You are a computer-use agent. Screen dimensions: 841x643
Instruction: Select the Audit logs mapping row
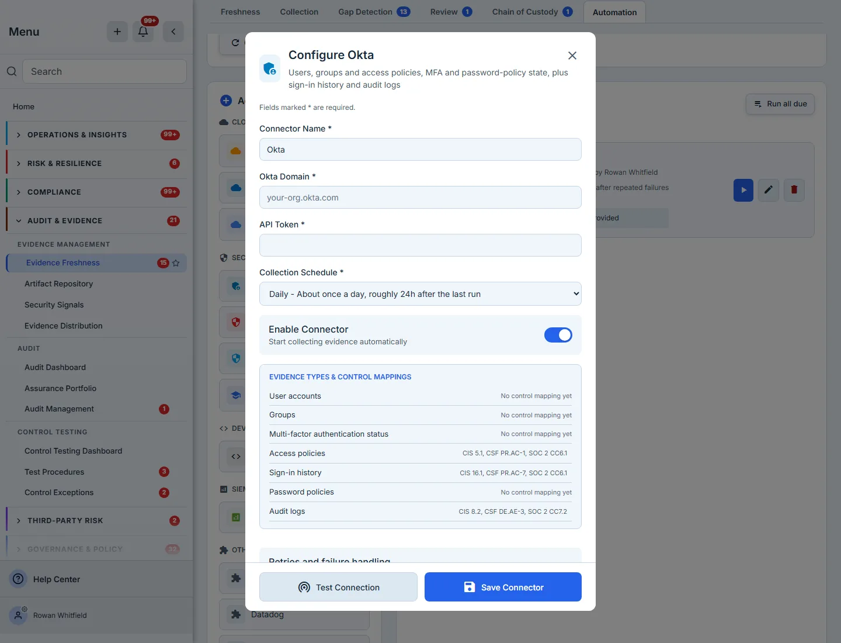point(420,511)
